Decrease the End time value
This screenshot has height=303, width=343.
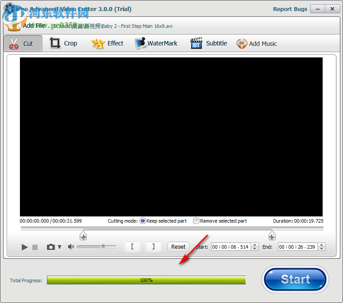(x=322, y=249)
